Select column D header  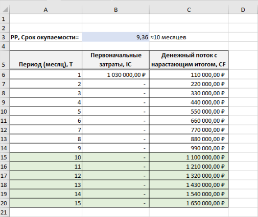pos(243,10)
